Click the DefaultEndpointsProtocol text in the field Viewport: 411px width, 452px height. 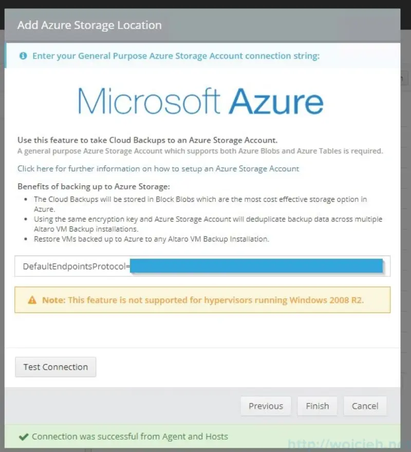point(74,266)
